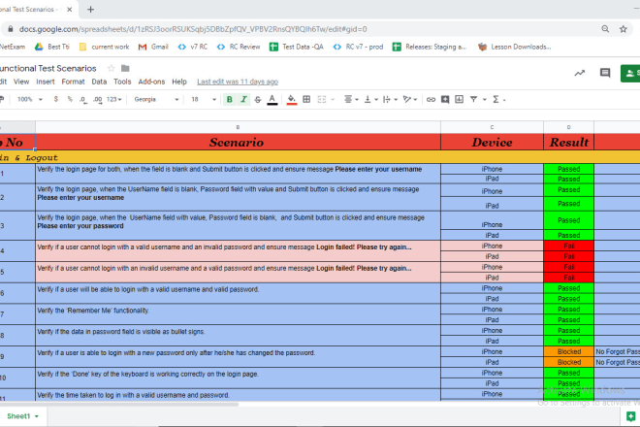This screenshot has height=427, width=640.
Task: Format as percent icon
Action: [70, 99]
